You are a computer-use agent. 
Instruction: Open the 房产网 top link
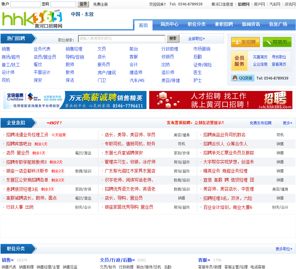pos(260,4)
